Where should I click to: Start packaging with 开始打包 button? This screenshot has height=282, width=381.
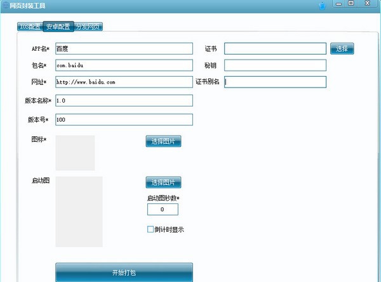(124, 272)
